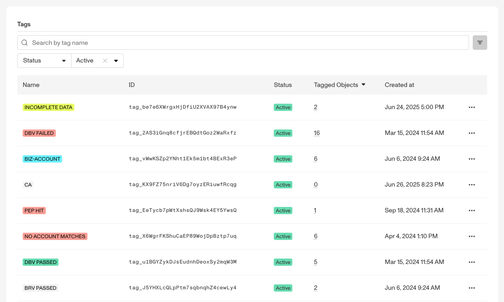Open more options for BIZ-ACCOUNT row
This screenshot has height=302, width=504.
471,159
